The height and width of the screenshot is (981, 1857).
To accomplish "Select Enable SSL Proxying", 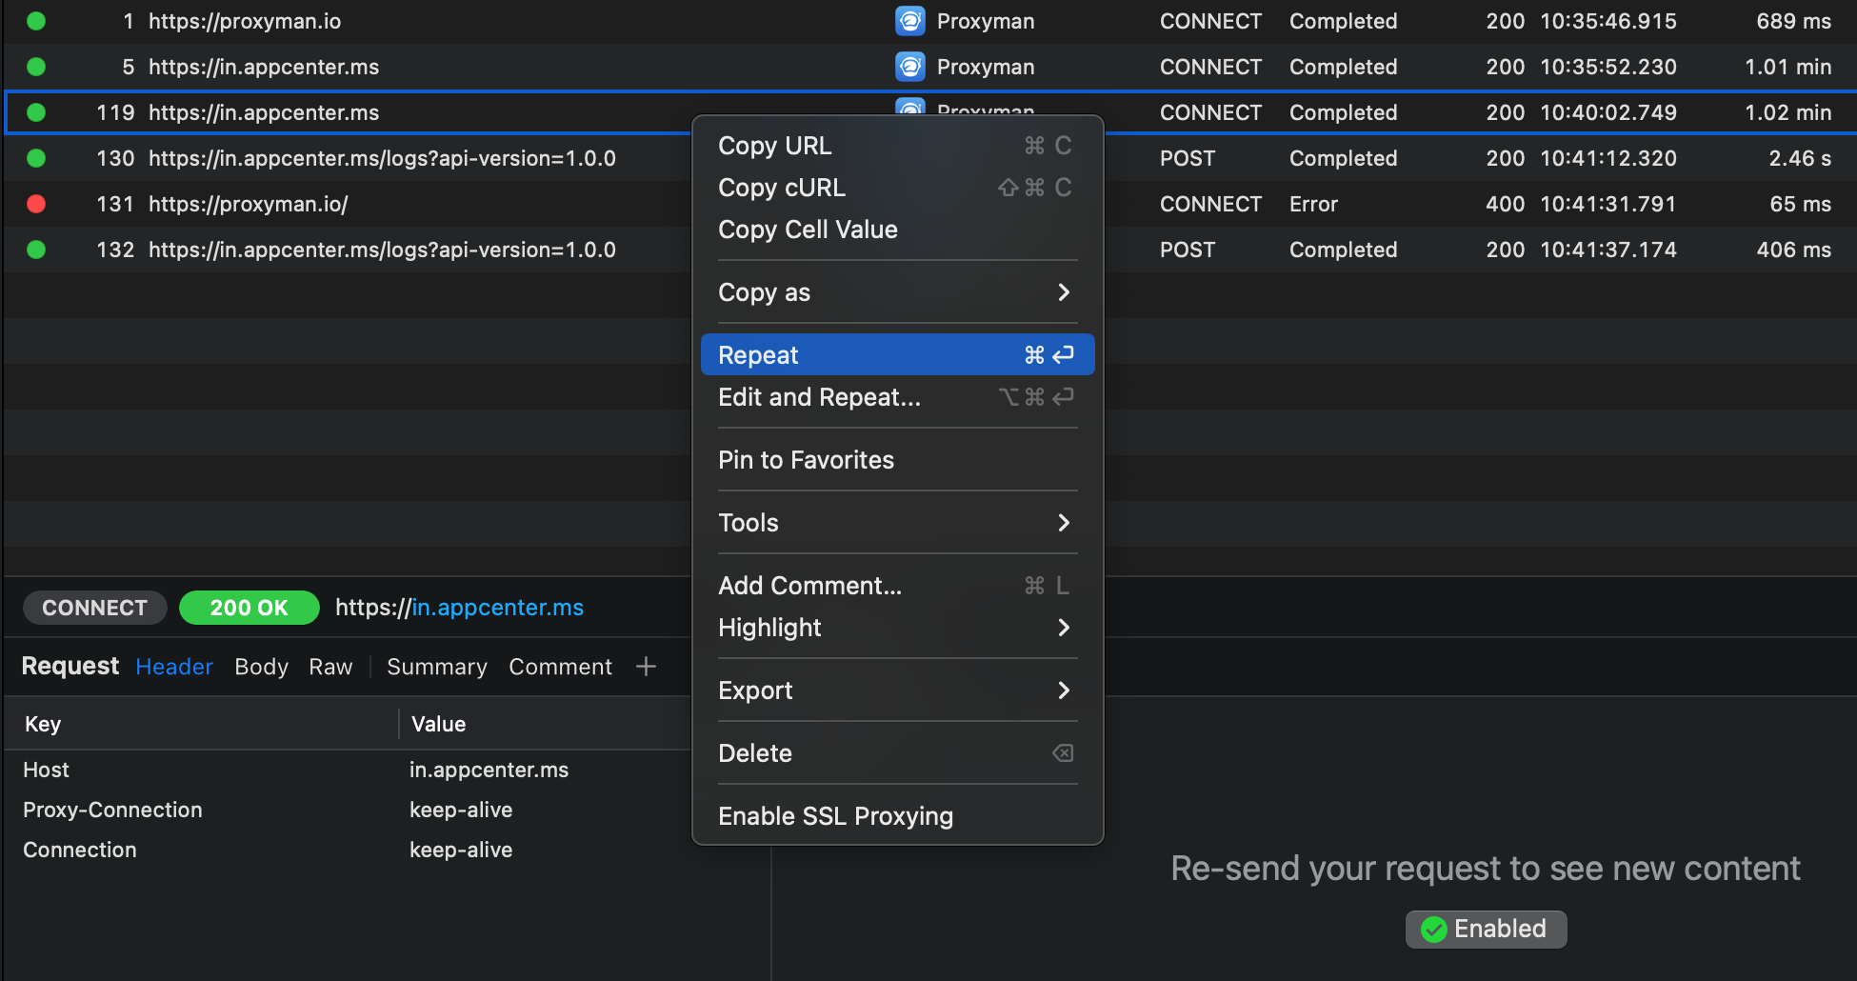I will [897, 816].
